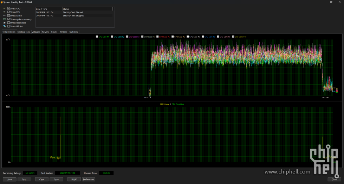344x184 pixels.
Task: Toggle the CPU Core #9 checkbox
Action: (x=218, y=37)
